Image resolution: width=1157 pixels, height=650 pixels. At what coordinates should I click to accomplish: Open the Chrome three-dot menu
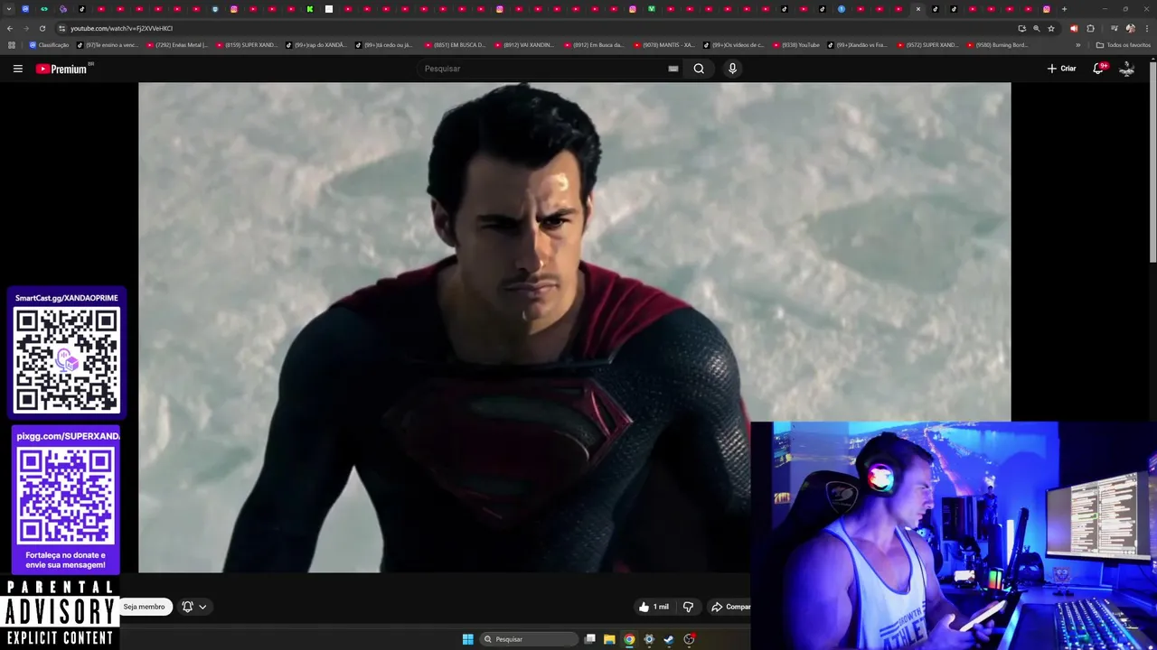(1147, 28)
